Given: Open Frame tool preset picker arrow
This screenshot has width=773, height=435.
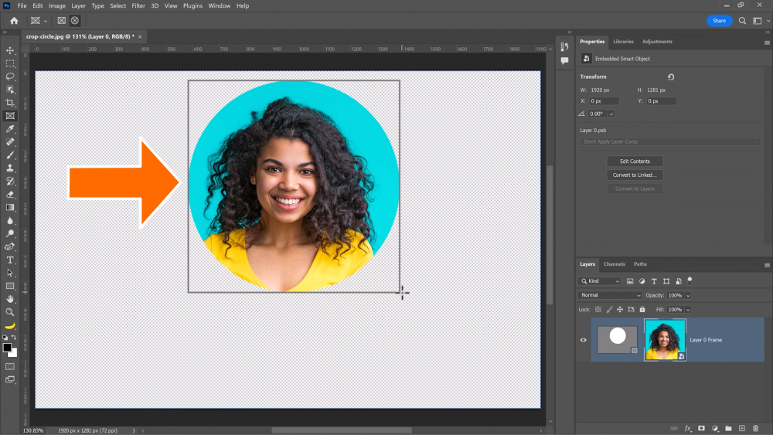Looking at the screenshot, I should pyautogui.click(x=46, y=21).
